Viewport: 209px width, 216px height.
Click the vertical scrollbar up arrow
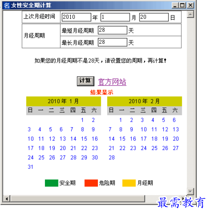pyautogui.click(x=190, y=14)
